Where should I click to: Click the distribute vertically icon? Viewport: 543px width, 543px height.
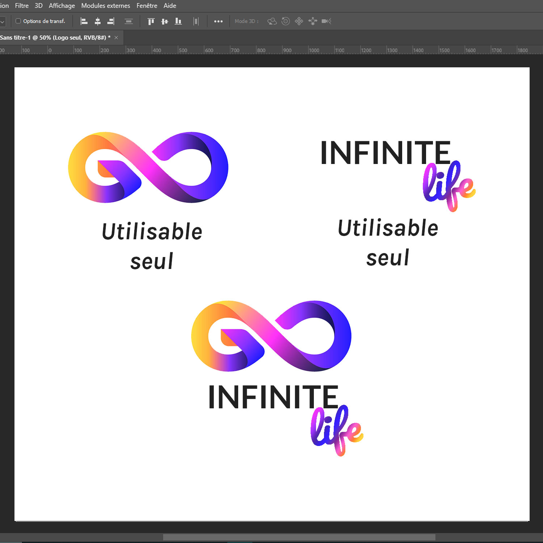(x=129, y=21)
